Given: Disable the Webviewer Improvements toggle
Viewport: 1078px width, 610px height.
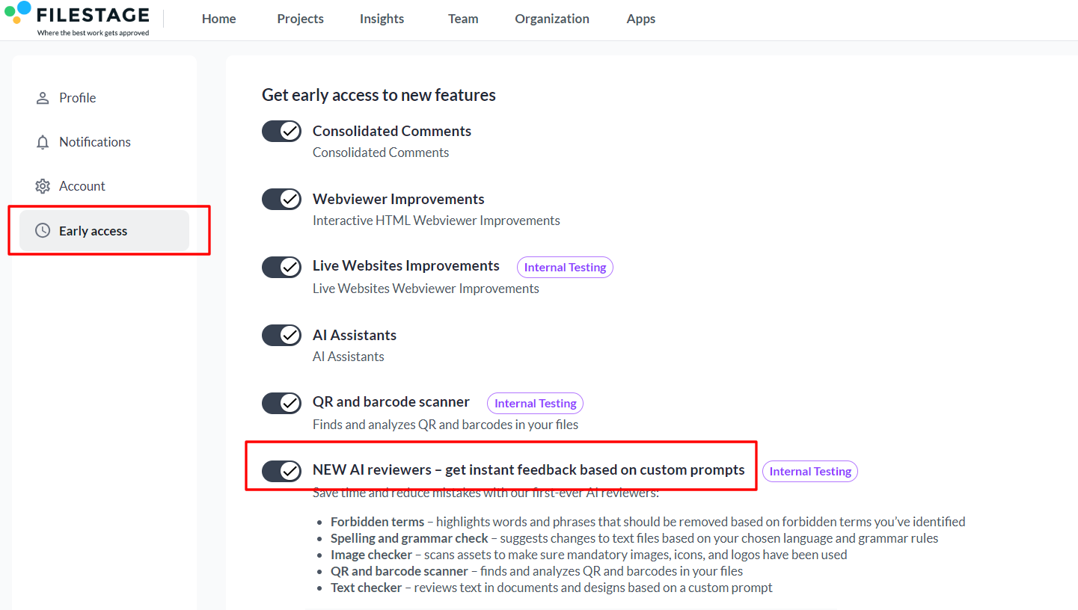Looking at the screenshot, I should [x=282, y=200].
